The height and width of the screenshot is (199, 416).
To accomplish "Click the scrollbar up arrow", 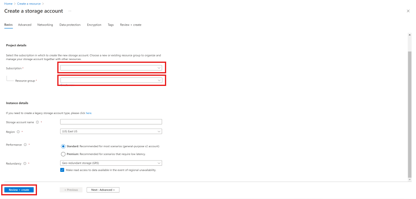I will tap(410, 35).
